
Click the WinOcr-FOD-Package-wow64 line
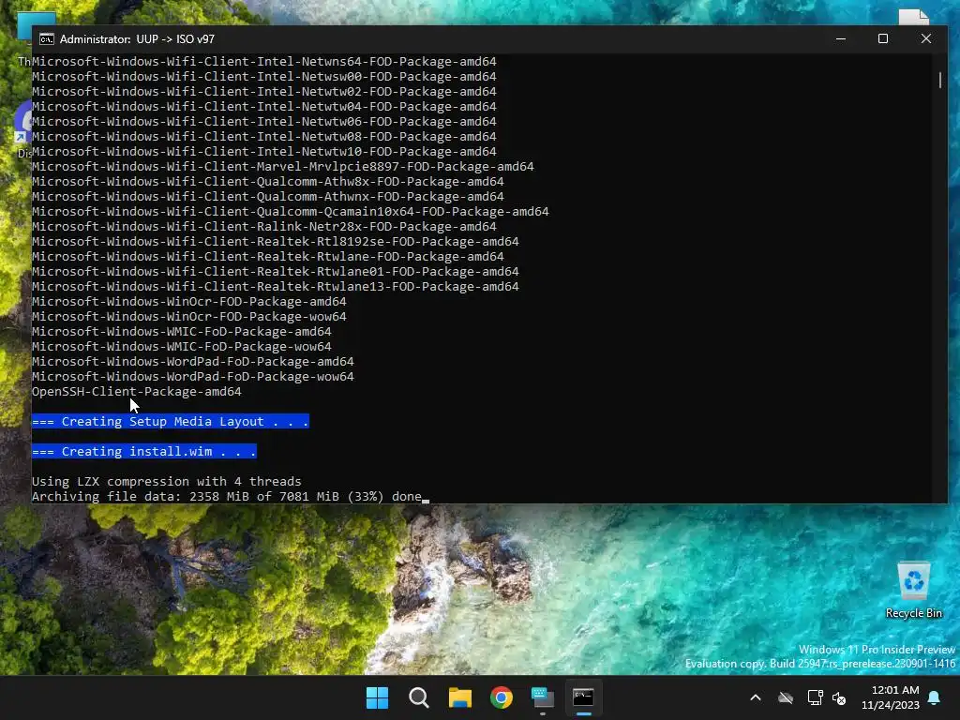coord(189,317)
